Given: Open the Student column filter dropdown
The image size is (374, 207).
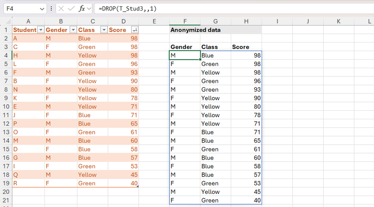Looking at the screenshot, I should [40, 30].
